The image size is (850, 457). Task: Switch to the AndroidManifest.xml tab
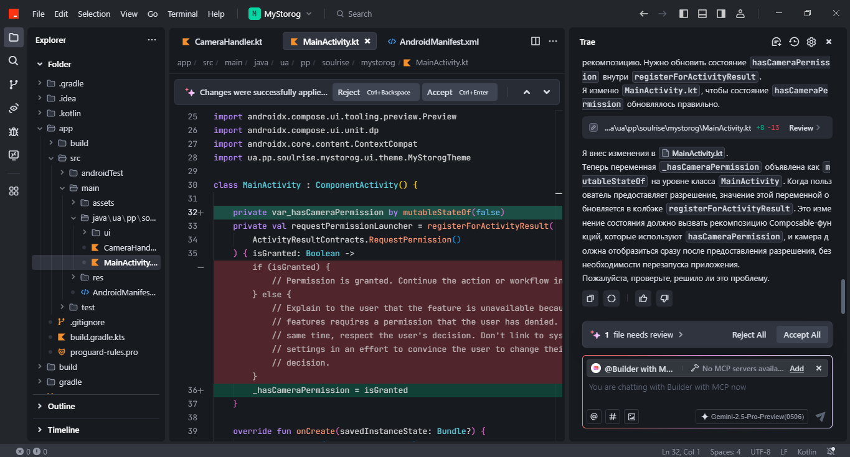coord(440,41)
